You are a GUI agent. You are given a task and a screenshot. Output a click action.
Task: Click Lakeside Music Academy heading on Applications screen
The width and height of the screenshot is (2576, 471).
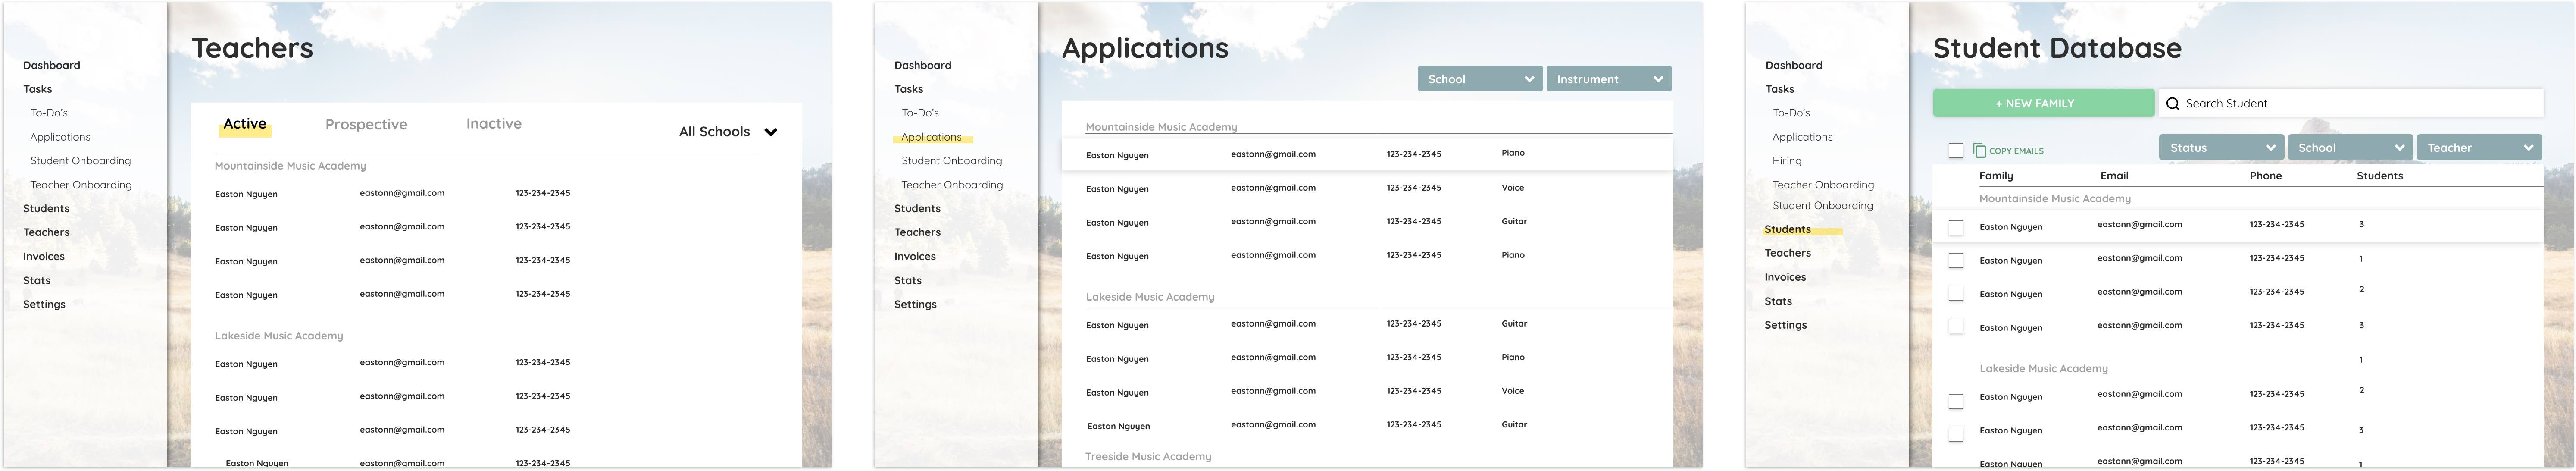1150,297
